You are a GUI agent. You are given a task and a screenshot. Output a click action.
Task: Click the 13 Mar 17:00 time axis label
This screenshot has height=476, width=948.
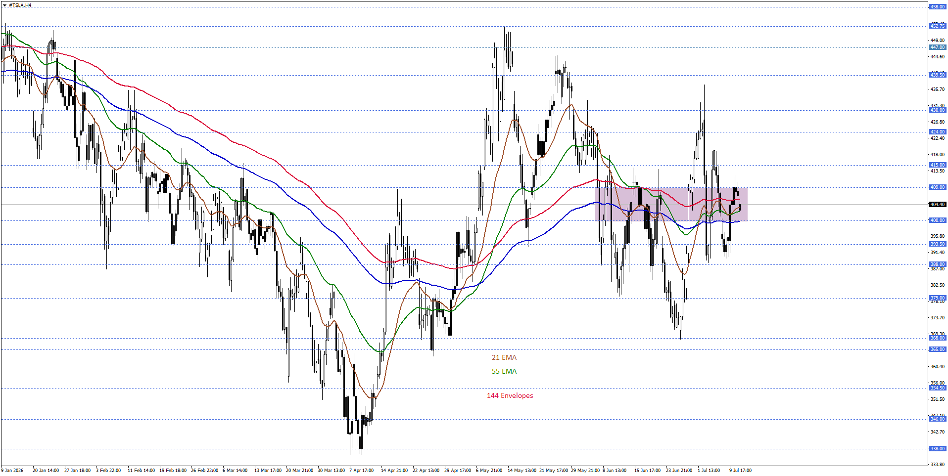[x=268, y=471]
